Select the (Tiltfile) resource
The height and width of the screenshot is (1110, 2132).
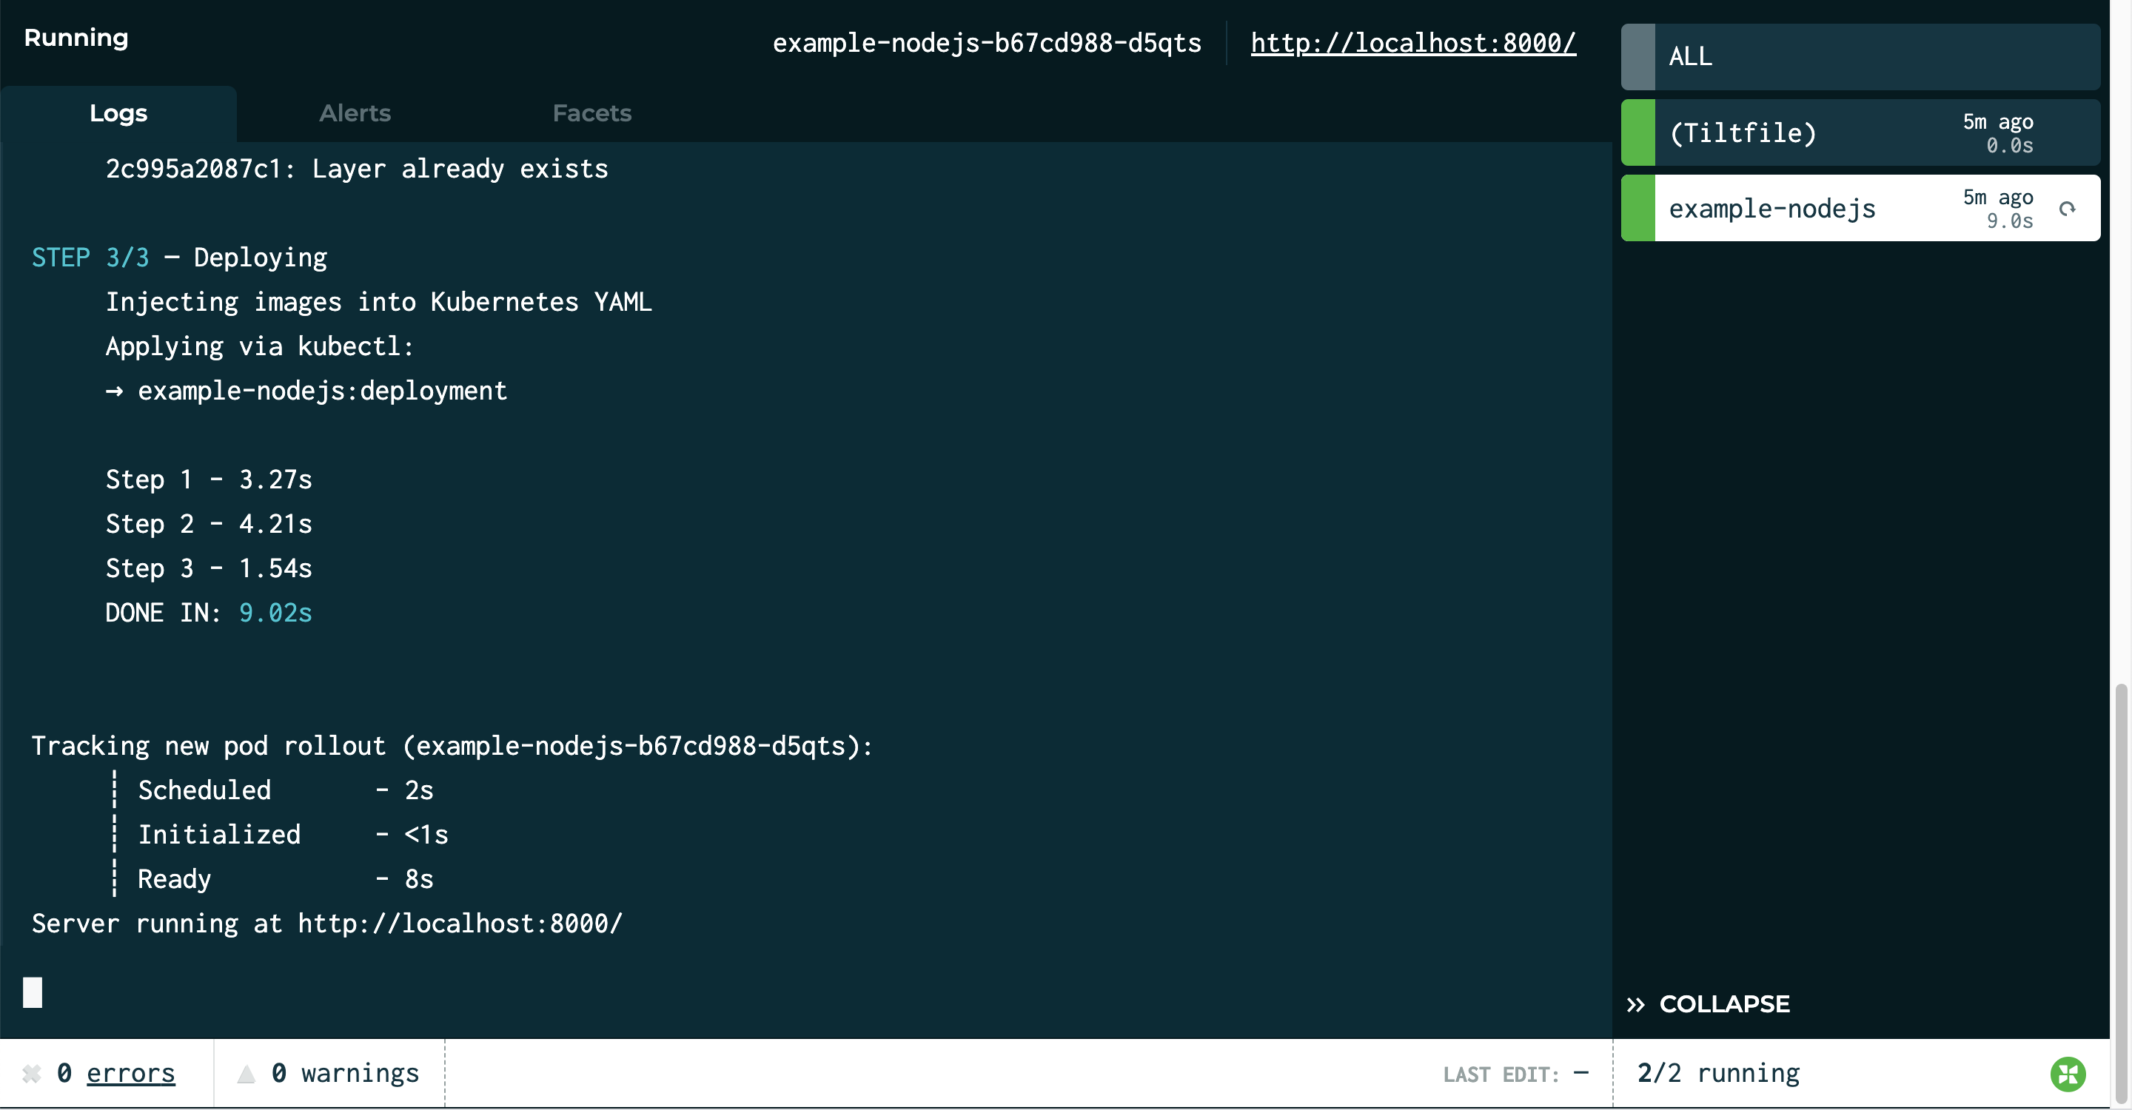pyautogui.click(x=1860, y=132)
